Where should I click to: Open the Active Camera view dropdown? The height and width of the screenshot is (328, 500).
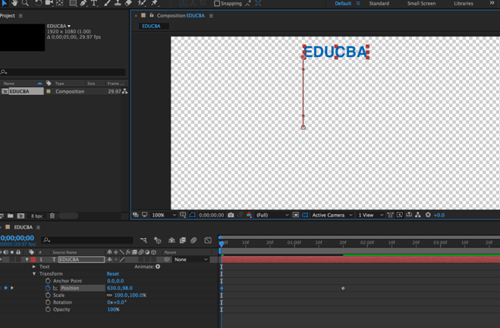pos(332,215)
